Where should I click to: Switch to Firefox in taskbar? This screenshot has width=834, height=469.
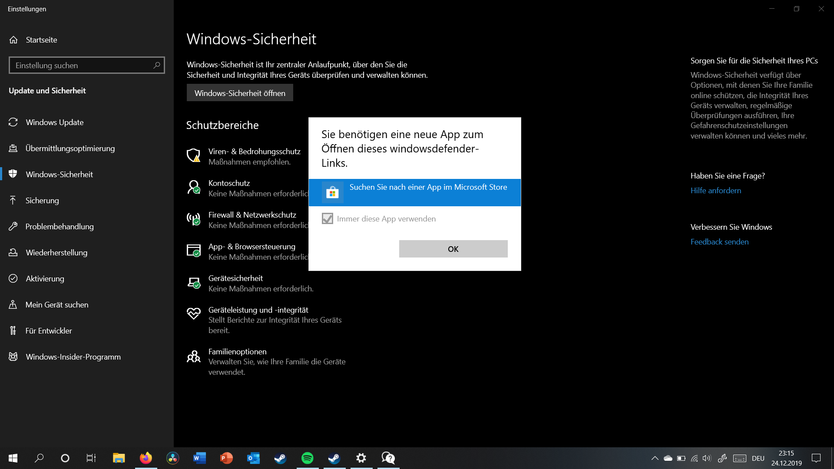146,458
